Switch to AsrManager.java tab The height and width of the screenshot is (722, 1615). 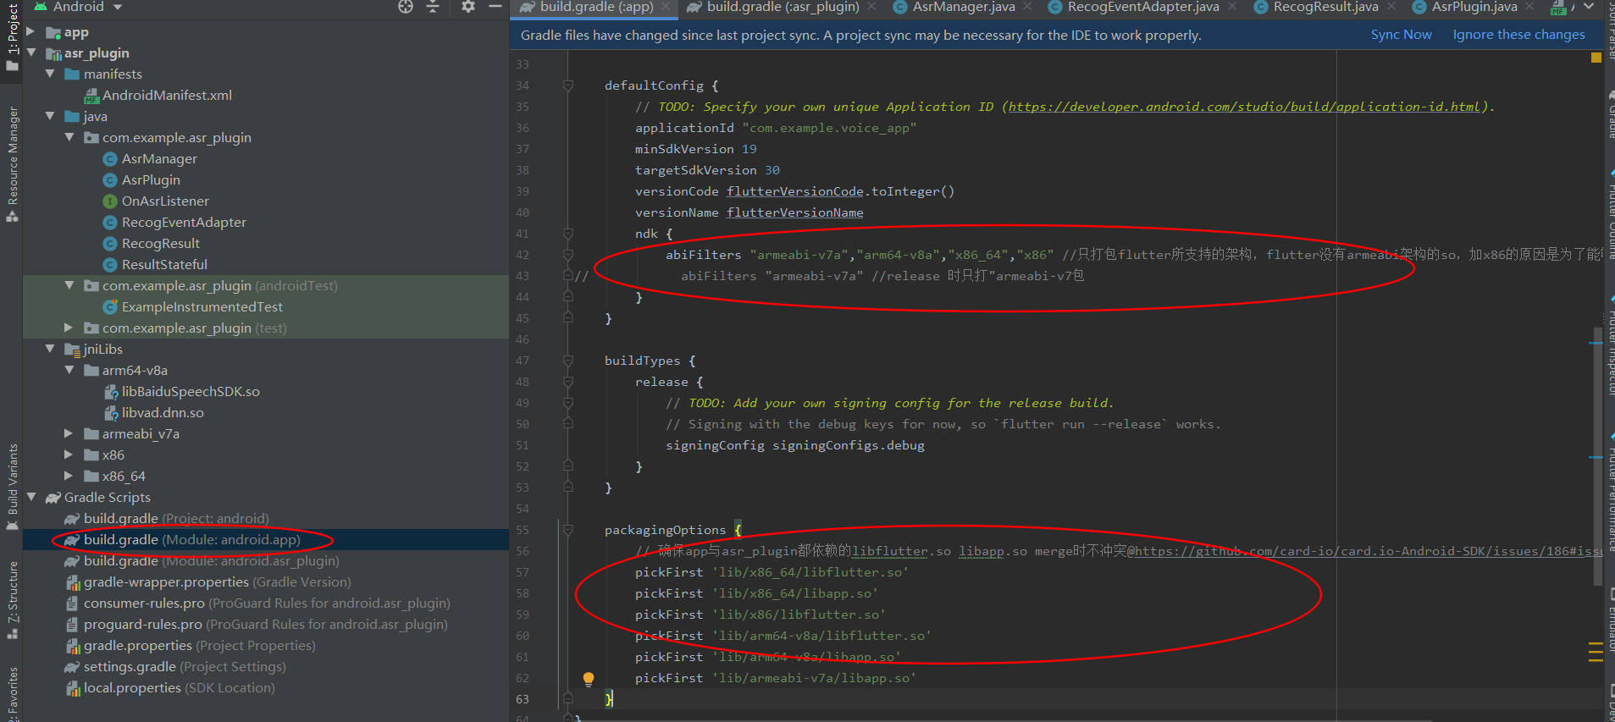click(964, 7)
